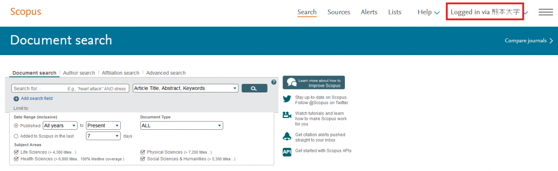Click Get citation alerts pushed link text
This screenshot has width=558, height=171.
click(320, 137)
